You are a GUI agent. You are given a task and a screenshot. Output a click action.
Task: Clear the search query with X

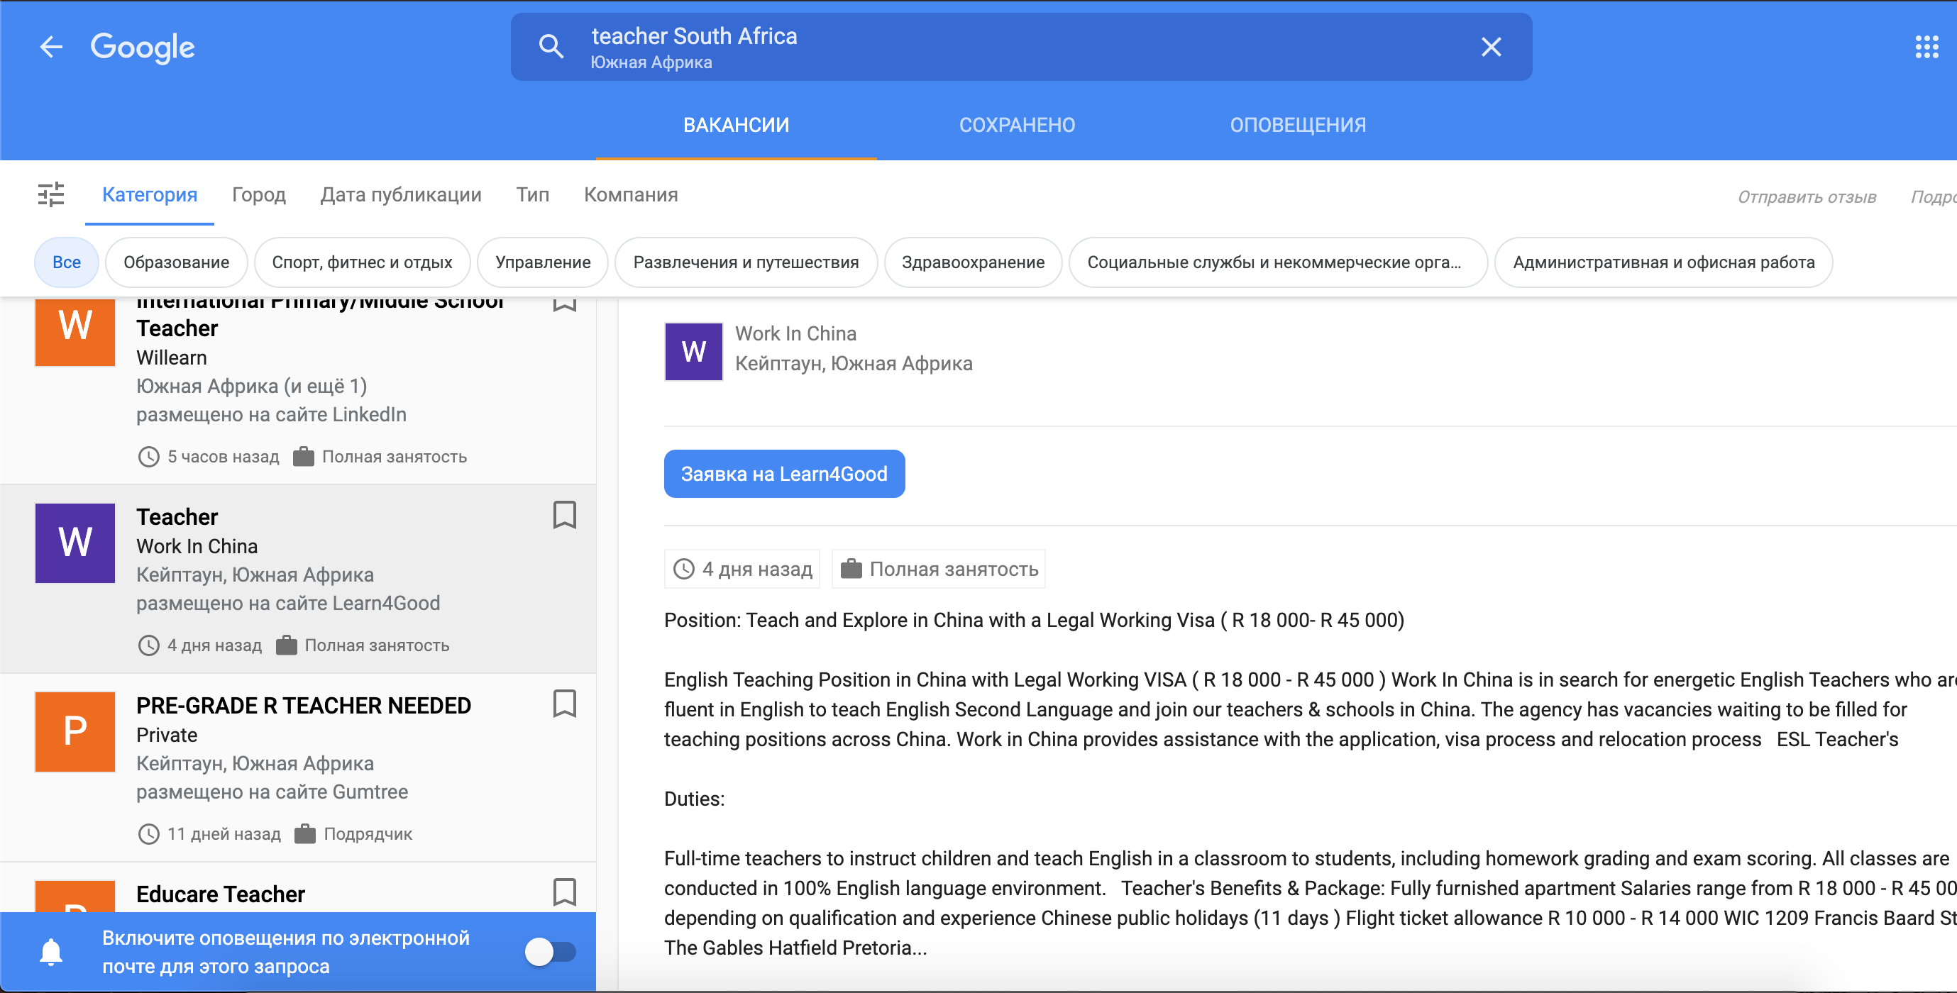coord(1491,47)
